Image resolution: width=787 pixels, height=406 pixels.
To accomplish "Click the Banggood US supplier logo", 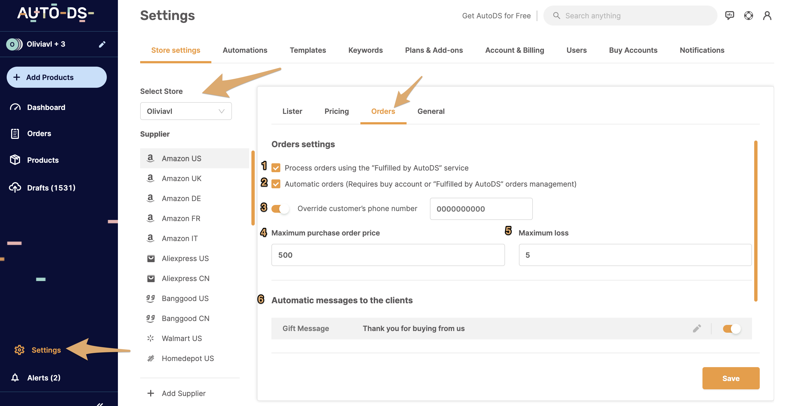I will pos(150,298).
